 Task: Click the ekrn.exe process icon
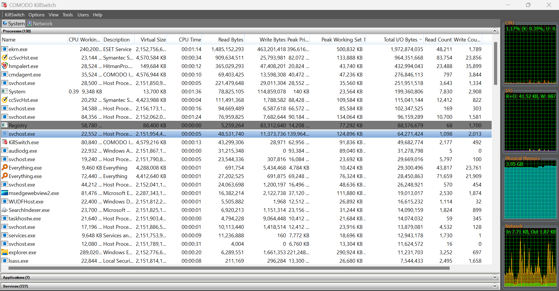click(4, 49)
